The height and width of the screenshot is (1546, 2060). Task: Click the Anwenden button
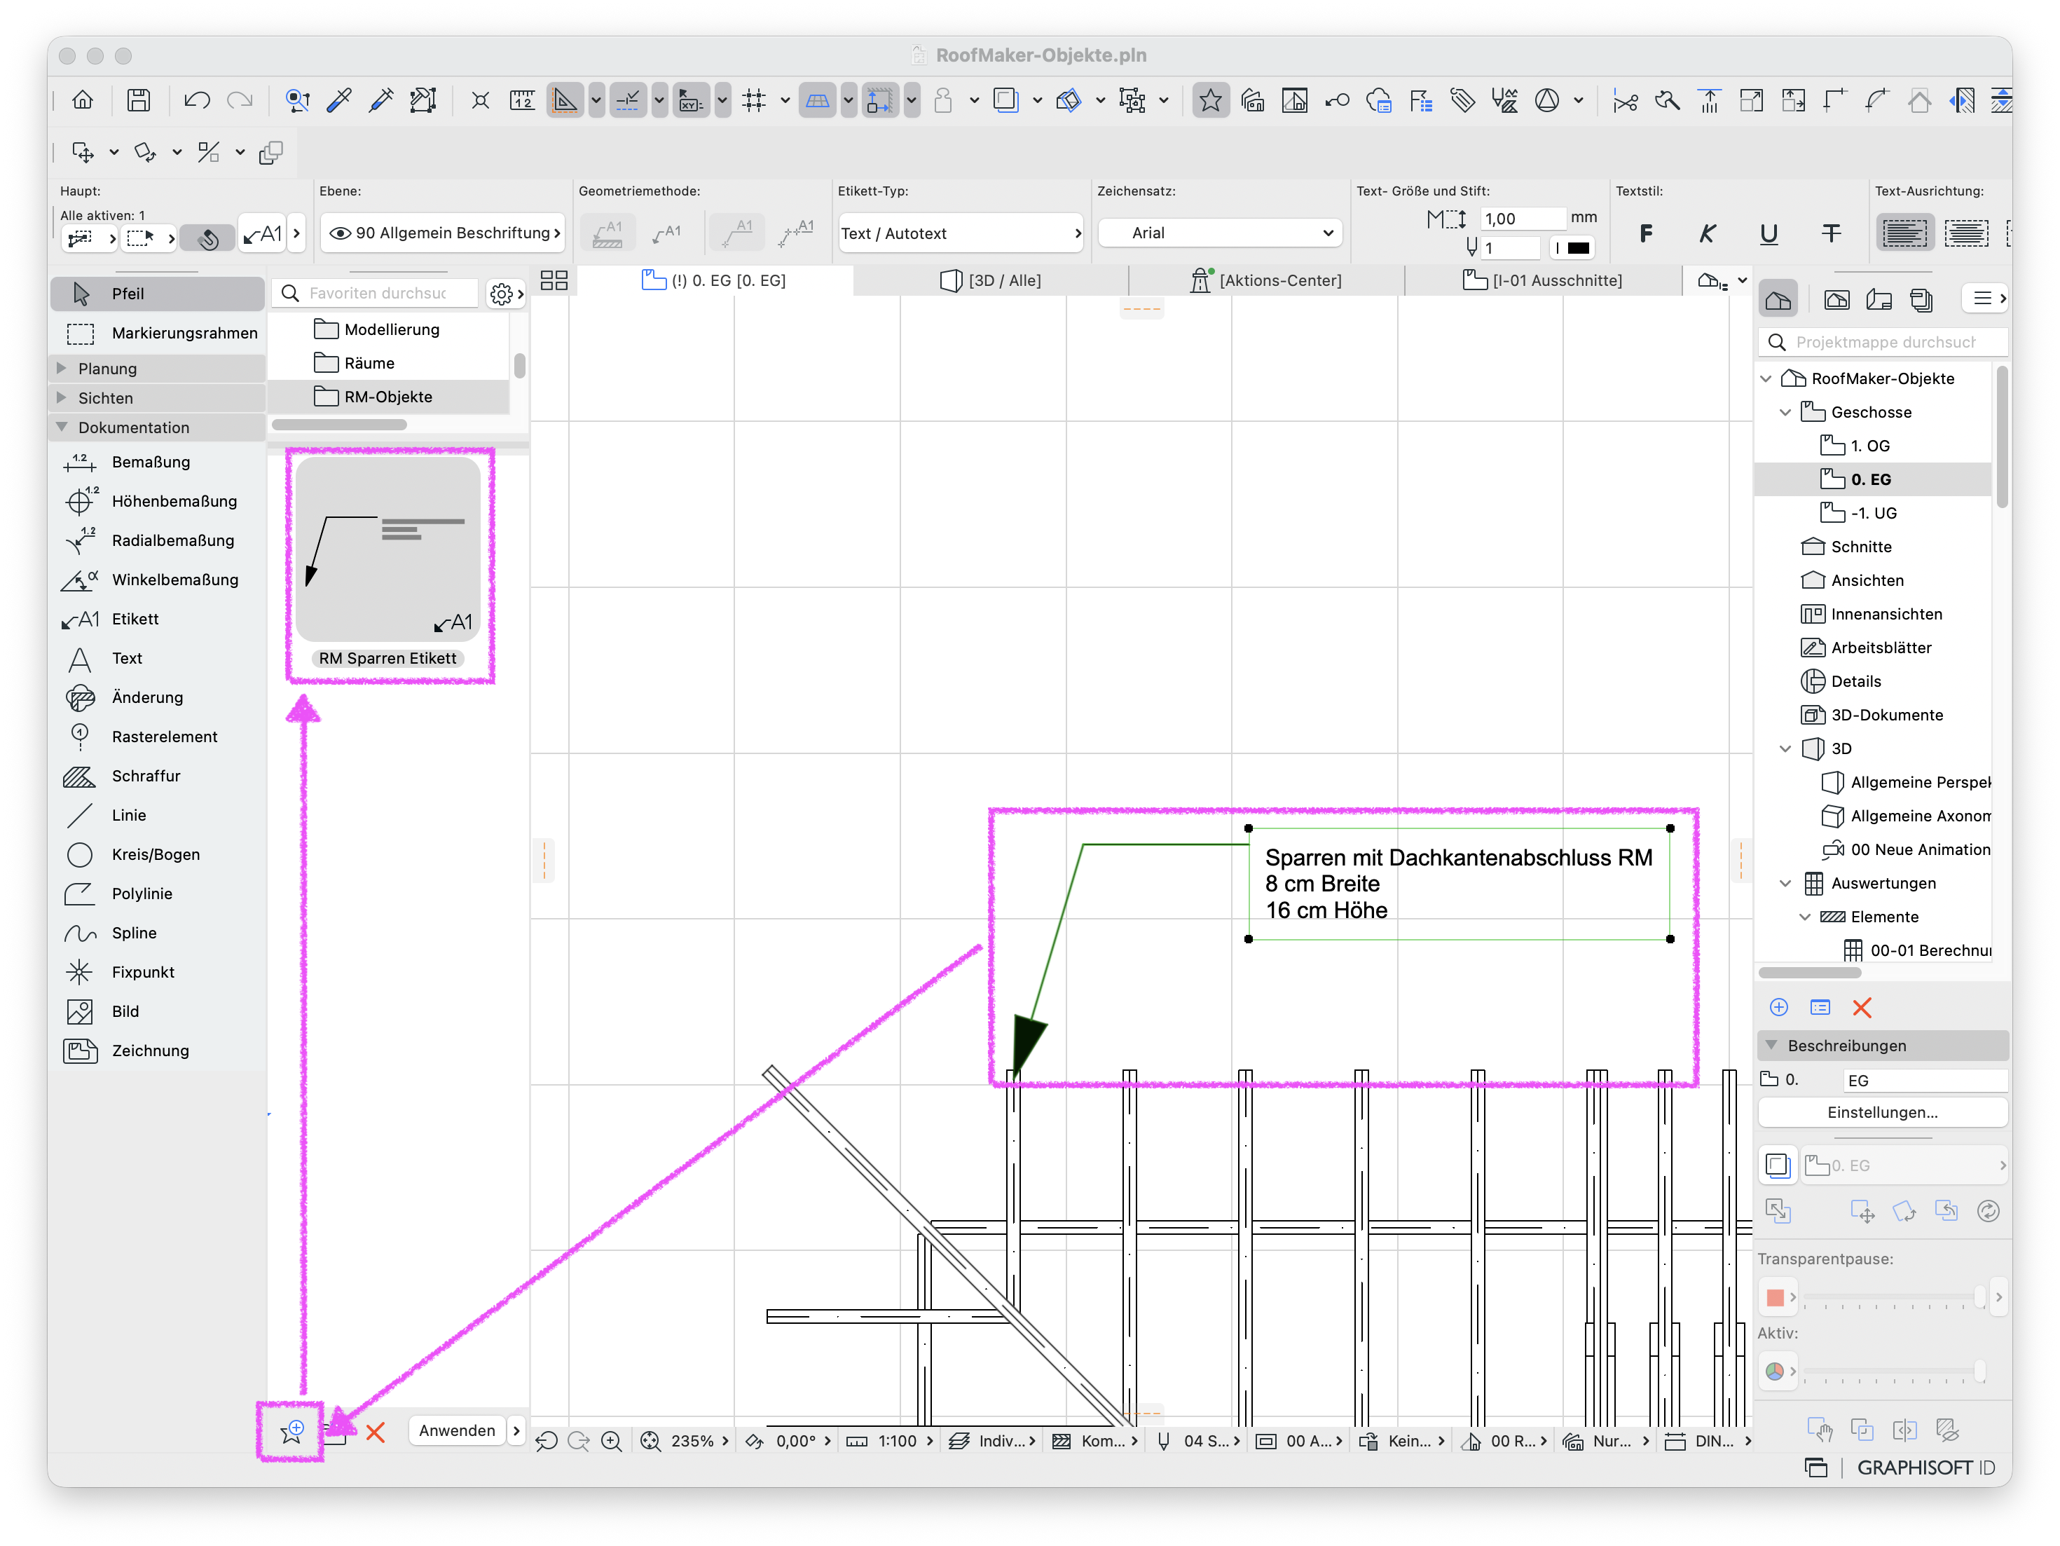pyautogui.click(x=456, y=1430)
